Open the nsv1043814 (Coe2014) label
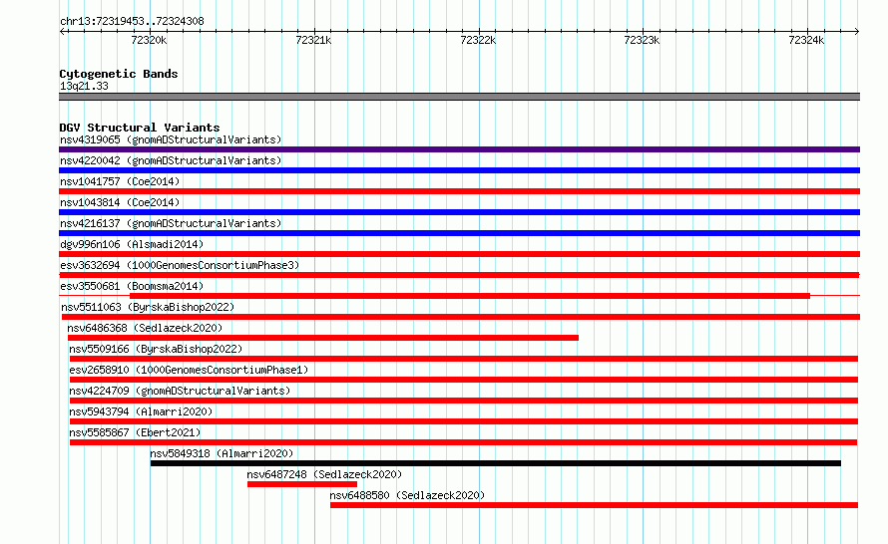The height and width of the screenshot is (544, 888). tap(120, 202)
